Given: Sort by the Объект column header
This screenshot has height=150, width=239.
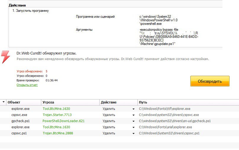Looking at the screenshot, I should [x=14, y=102].
